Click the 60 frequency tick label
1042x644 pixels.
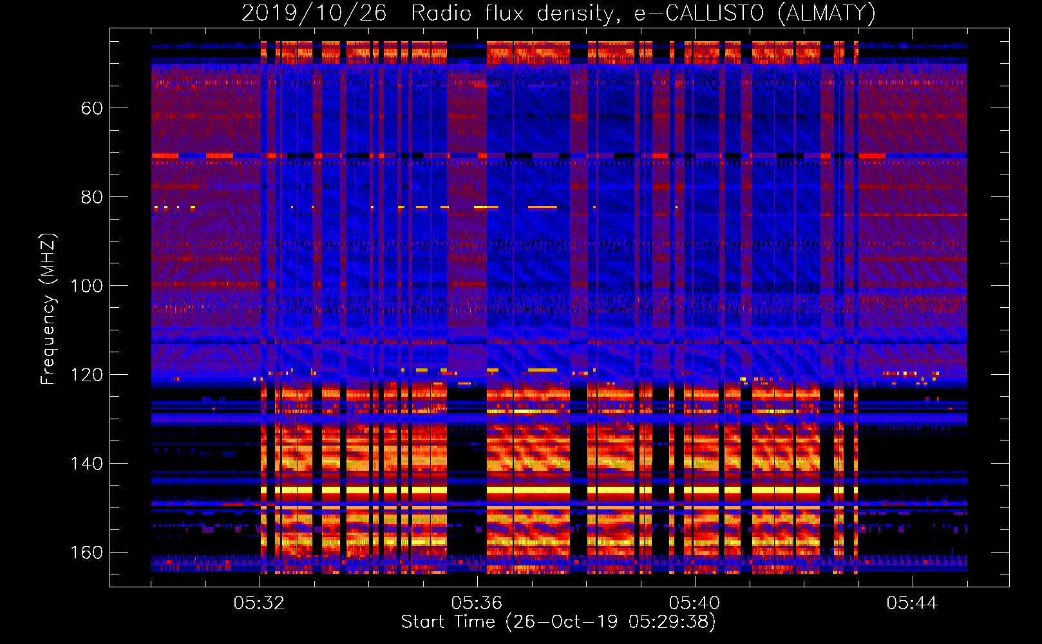click(x=92, y=108)
